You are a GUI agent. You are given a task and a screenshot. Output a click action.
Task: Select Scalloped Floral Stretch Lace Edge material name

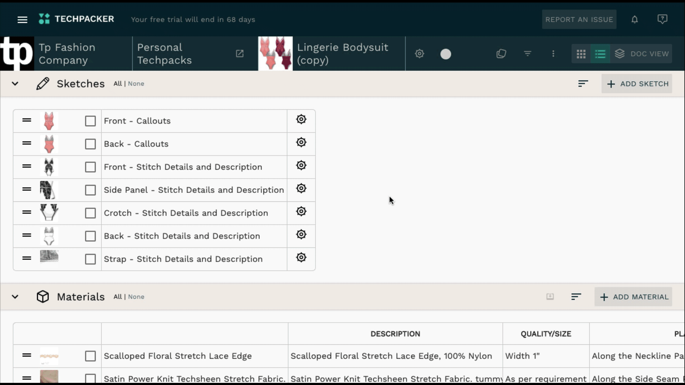click(178, 356)
